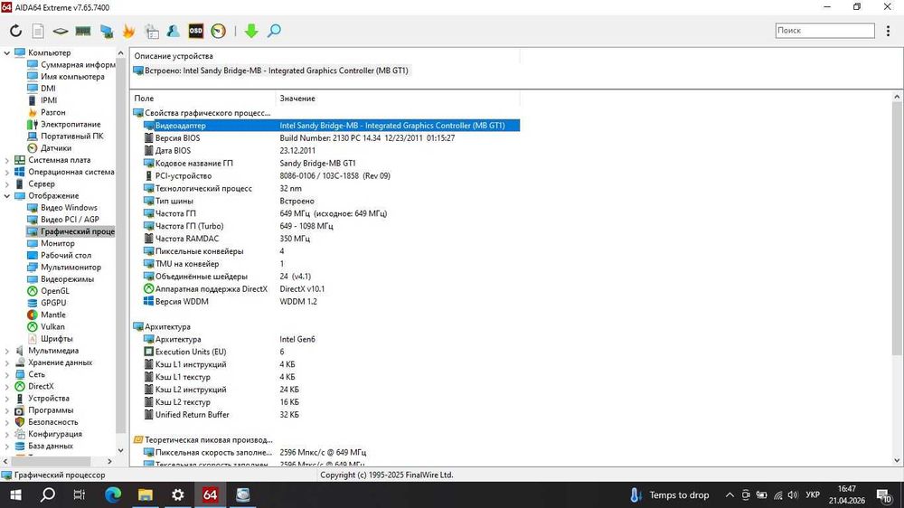Select the Execution Units (EU) row

point(332,352)
